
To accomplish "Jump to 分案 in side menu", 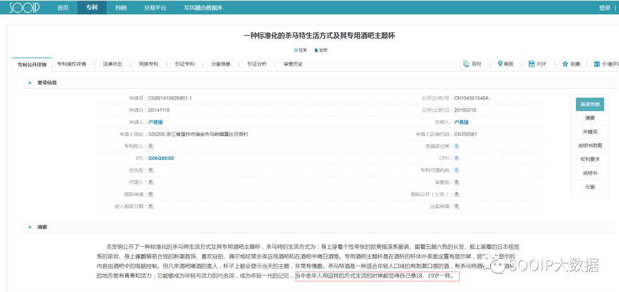I will (590, 187).
